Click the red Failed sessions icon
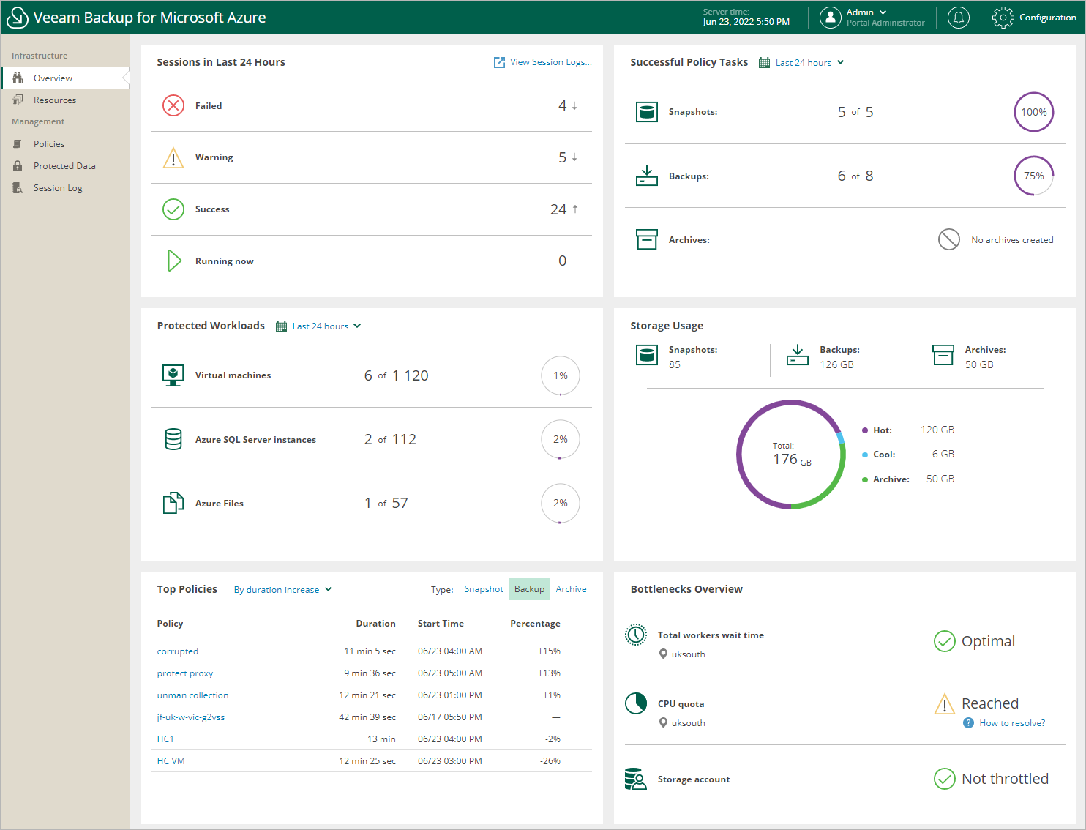The height and width of the screenshot is (830, 1086). click(173, 106)
